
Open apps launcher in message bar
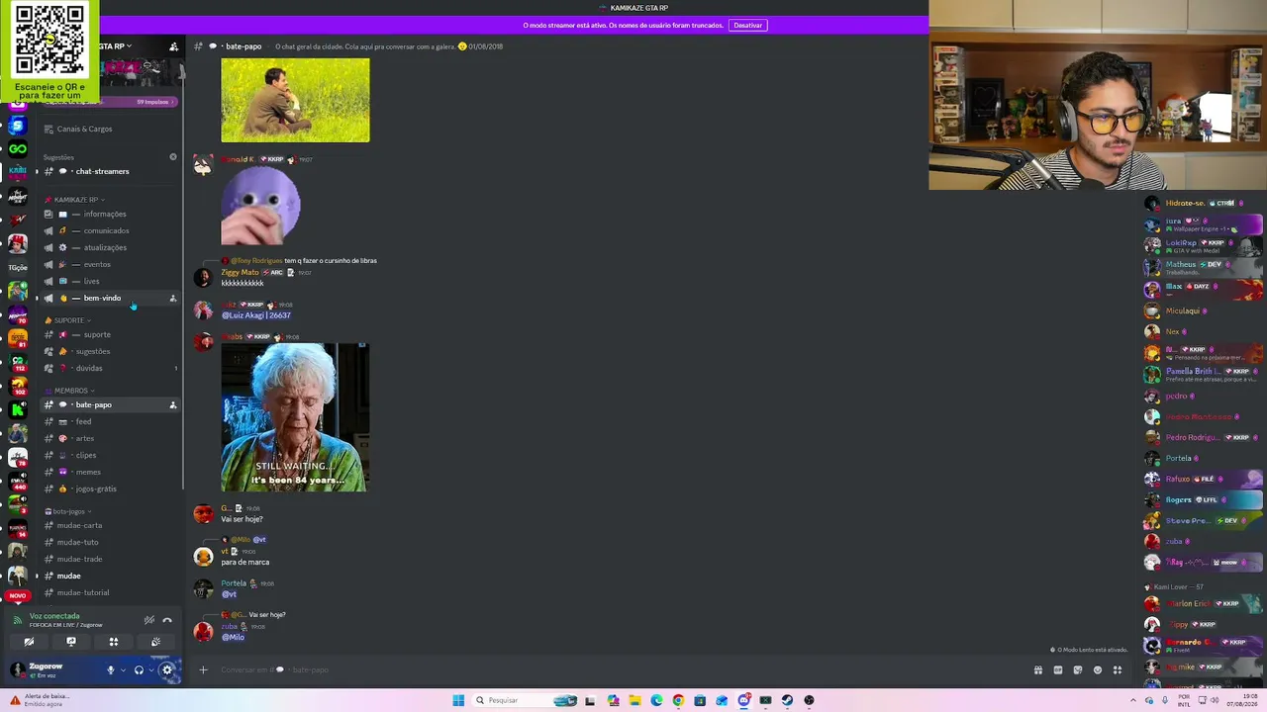point(1118,669)
